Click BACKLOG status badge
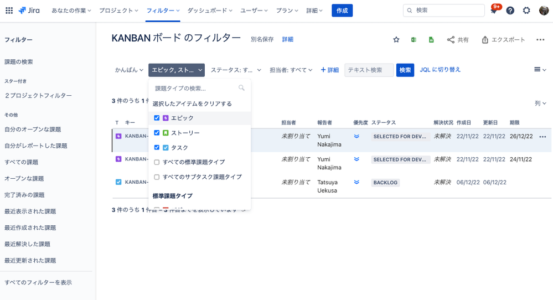553x300 pixels. pyautogui.click(x=385, y=182)
